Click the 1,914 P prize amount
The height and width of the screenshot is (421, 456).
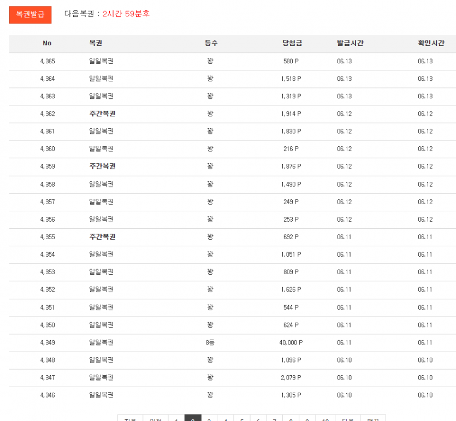pos(291,114)
